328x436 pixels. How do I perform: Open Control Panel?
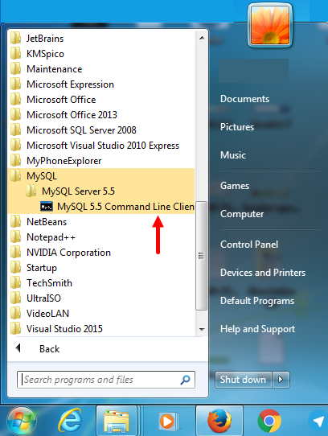click(x=249, y=245)
